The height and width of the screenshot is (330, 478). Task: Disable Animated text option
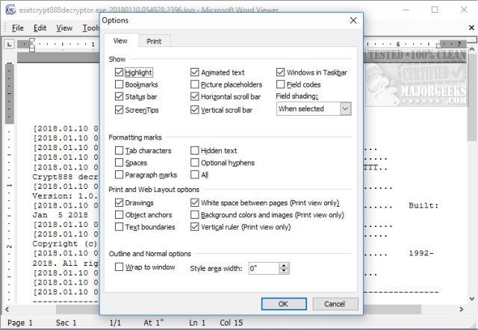(194, 72)
